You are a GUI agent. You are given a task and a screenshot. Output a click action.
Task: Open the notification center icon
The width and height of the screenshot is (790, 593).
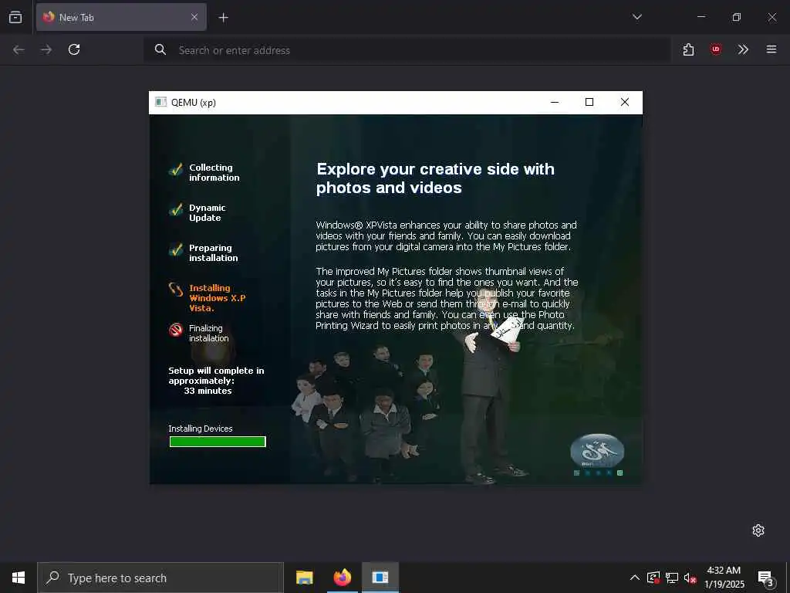tap(765, 578)
